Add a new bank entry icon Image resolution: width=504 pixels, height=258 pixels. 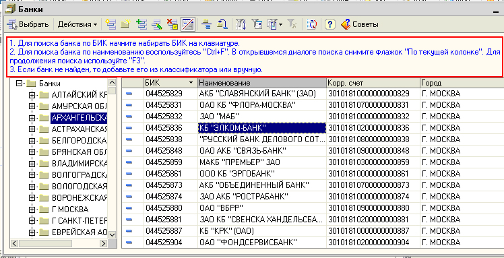pyautogui.click(x=111, y=24)
